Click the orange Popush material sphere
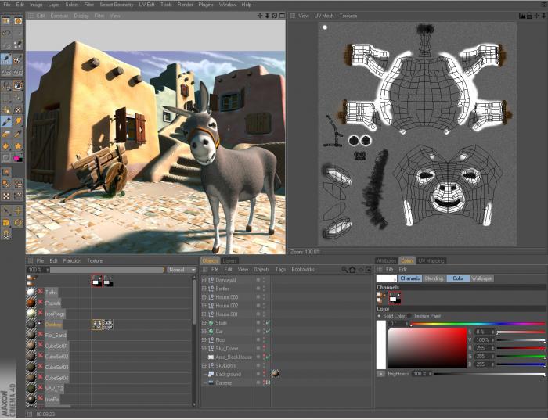The image size is (548, 420). [x=31, y=303]
